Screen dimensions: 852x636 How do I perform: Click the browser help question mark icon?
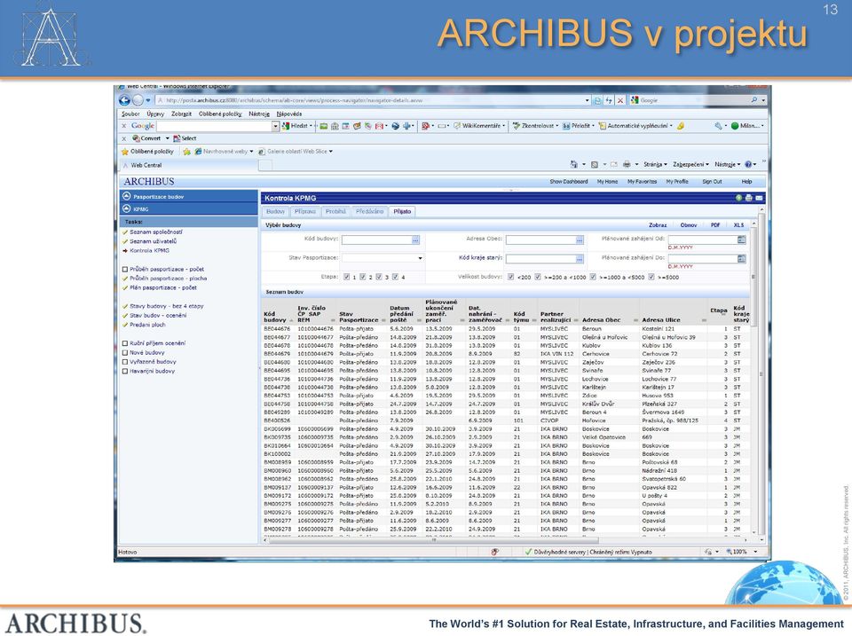pyautogui.click(x=748, y=164)
